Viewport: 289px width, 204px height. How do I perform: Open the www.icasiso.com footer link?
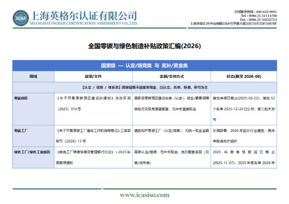[144, 195]
